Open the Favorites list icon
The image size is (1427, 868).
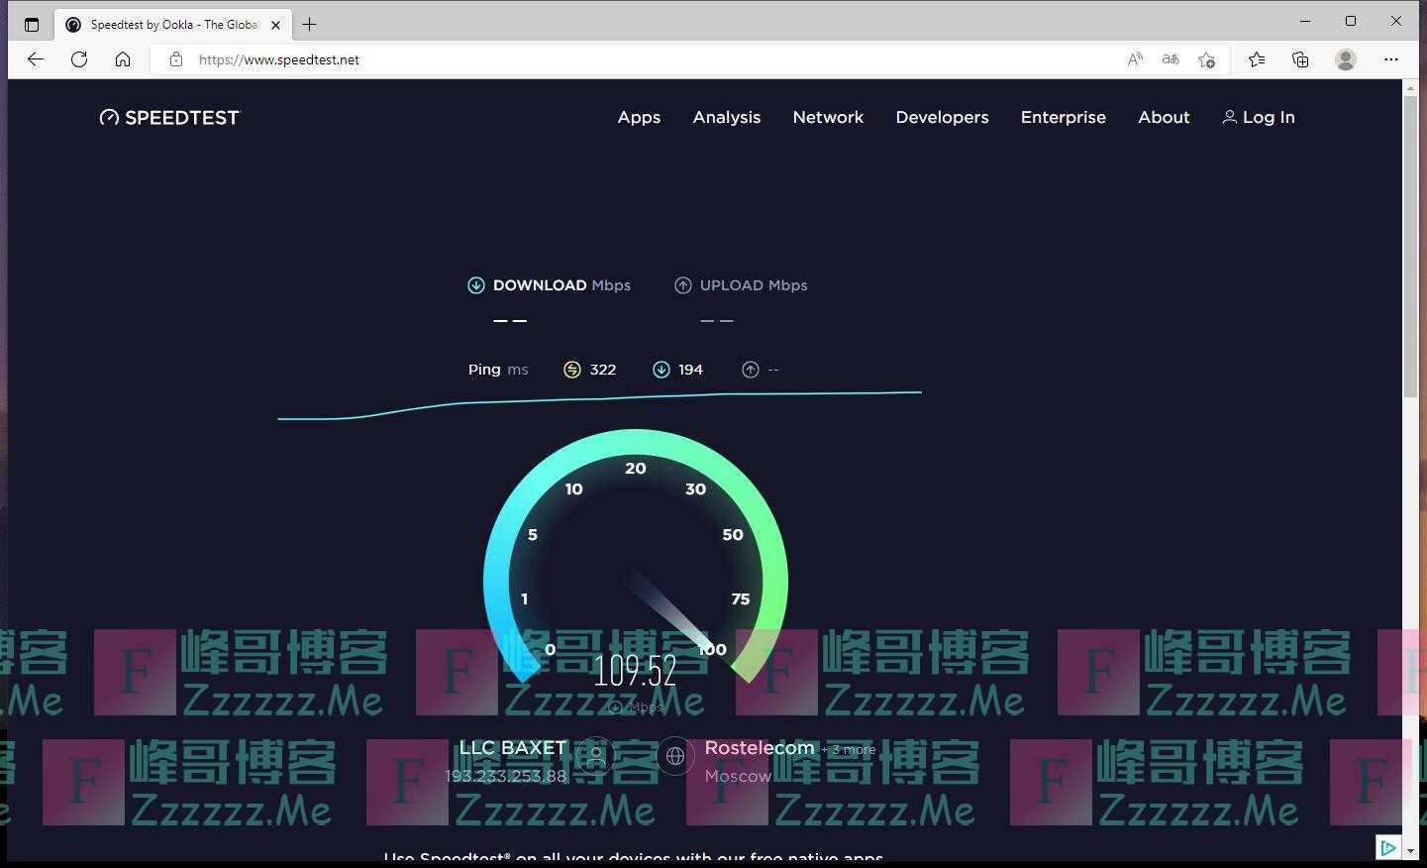click(1257, 59)
